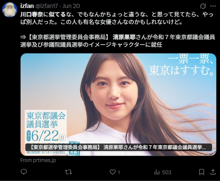This screenshot has width=220, height=181.
Task: Open izfan's profile avatar picture
Action: click(x=10, y=10)
